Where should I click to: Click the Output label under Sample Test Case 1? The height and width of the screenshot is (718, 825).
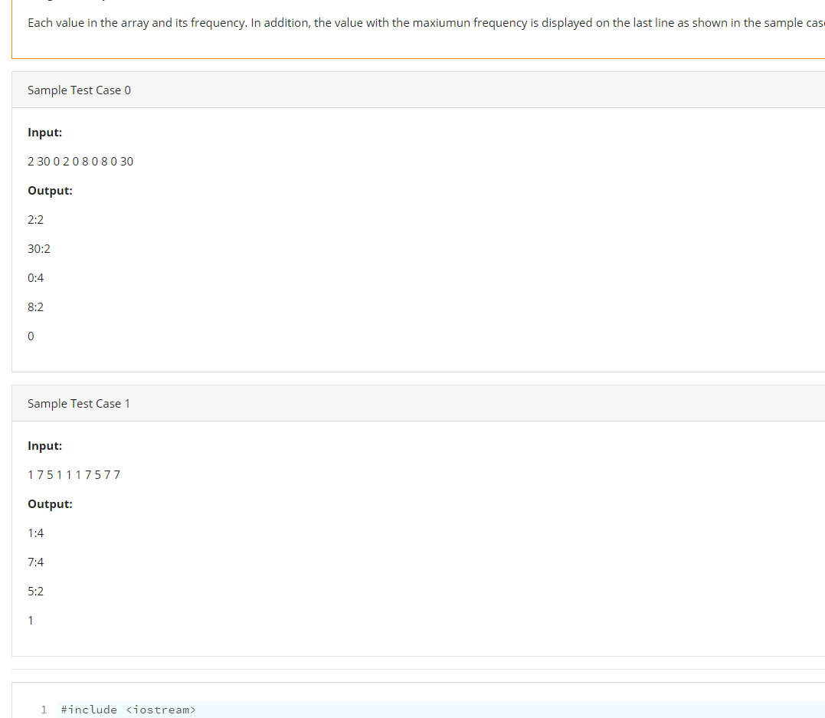point(50,503)
